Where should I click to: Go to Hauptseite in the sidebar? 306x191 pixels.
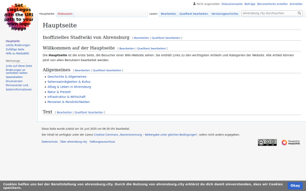13,41
